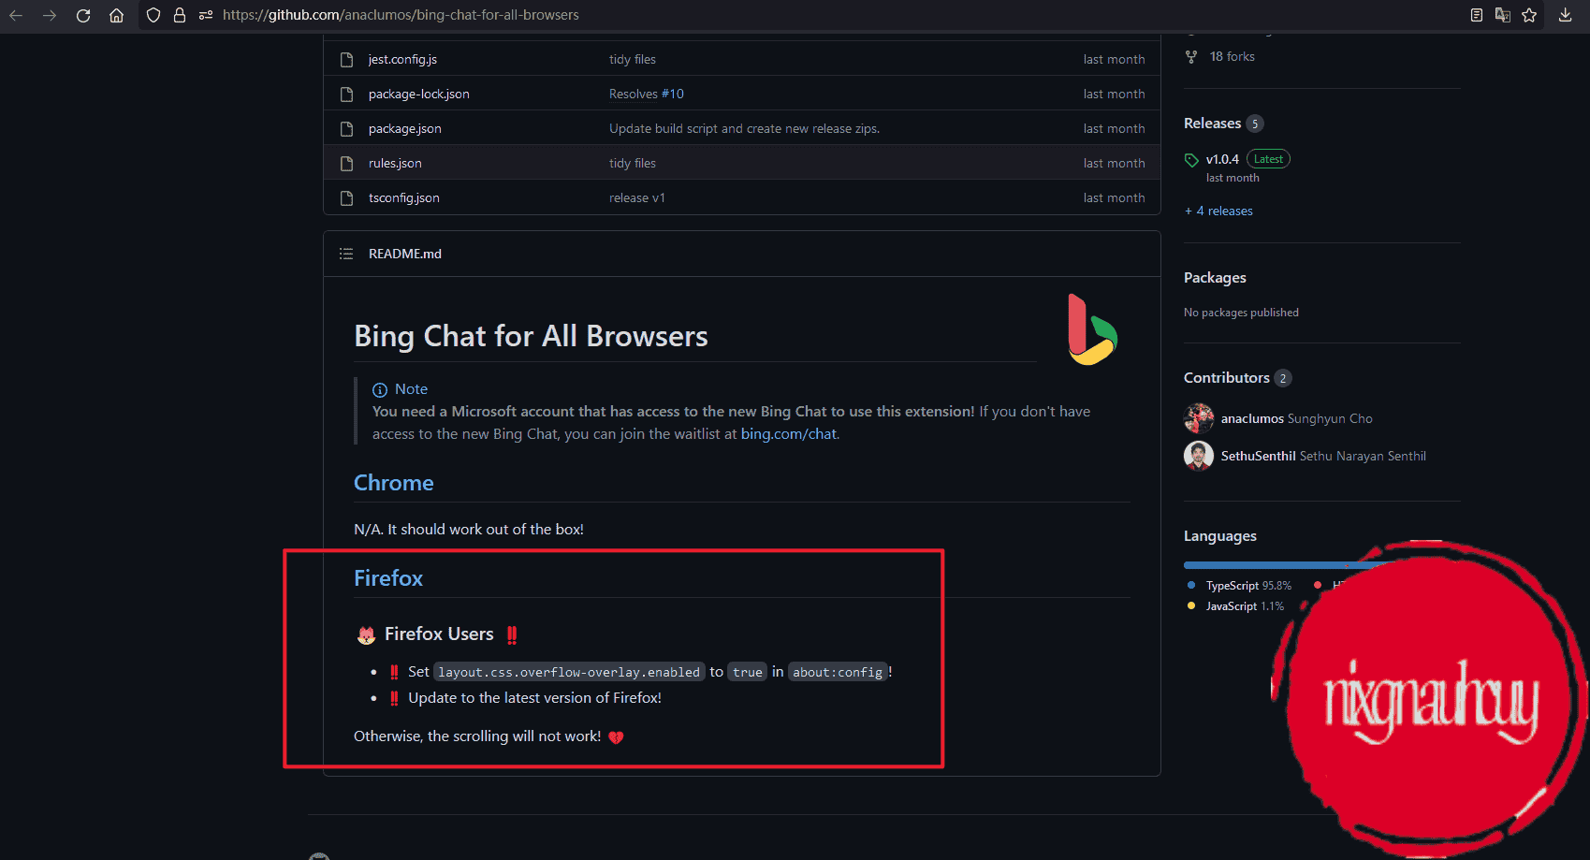Open the v1.0.4 release
This screenshot has height=860, width=1590.
coord(1222,159)
